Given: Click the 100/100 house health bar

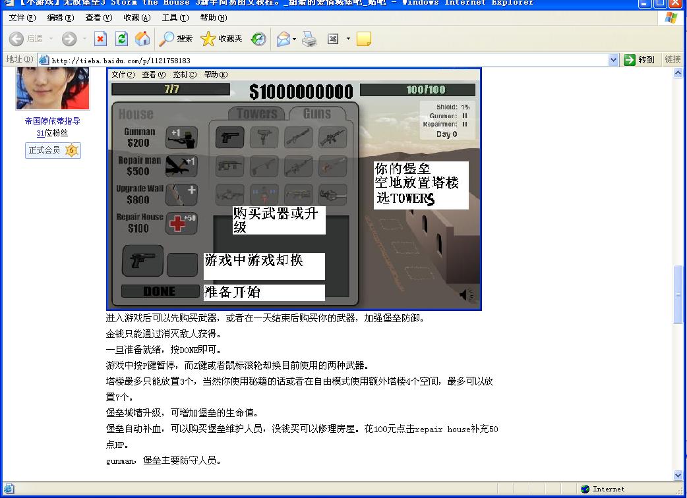Looking at the screenshot, I should pos(417,90).
